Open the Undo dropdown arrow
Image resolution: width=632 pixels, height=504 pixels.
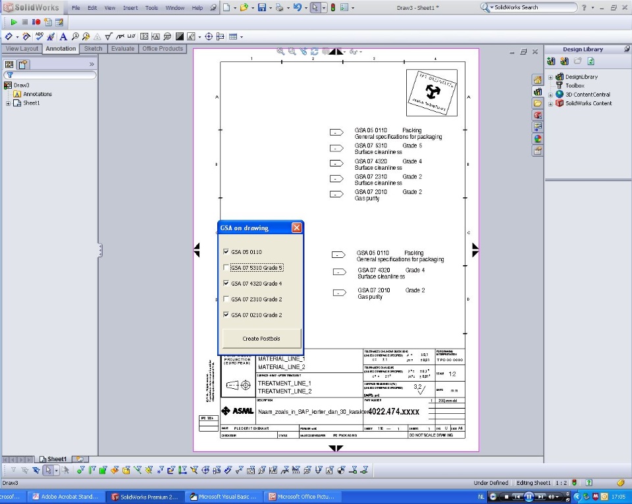click(305, 8)
